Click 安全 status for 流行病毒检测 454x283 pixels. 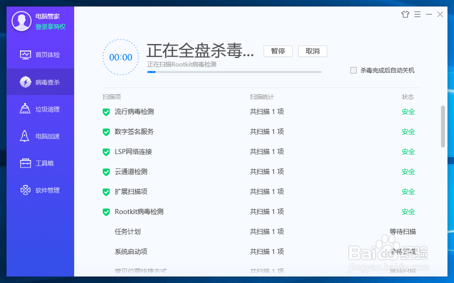(x=408, y=112)
